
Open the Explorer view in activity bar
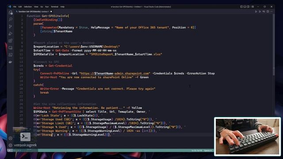point(11,12)
